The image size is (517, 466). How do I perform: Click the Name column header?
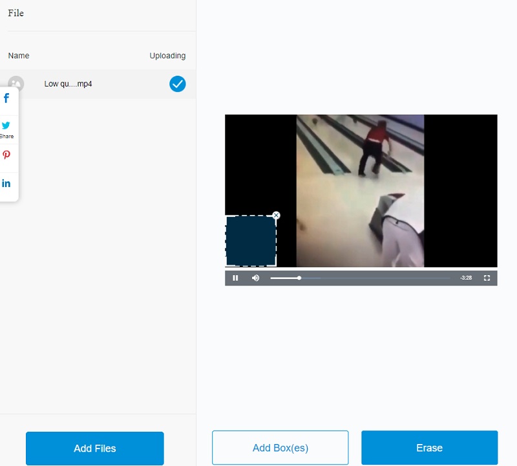point(19,56)
